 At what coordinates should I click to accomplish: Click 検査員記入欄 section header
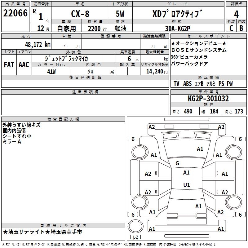(x=63, y=119)
